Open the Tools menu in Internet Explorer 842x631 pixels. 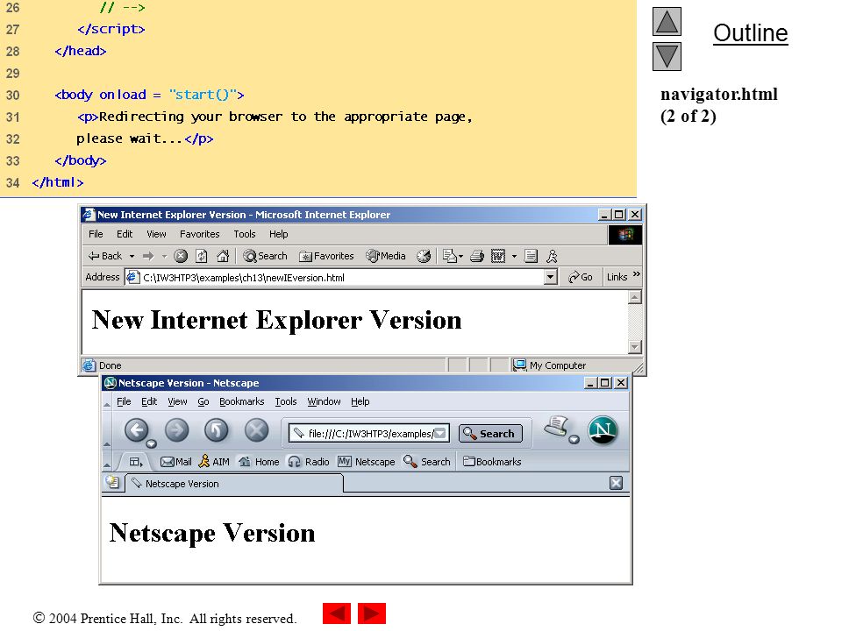tap(245, 234)
